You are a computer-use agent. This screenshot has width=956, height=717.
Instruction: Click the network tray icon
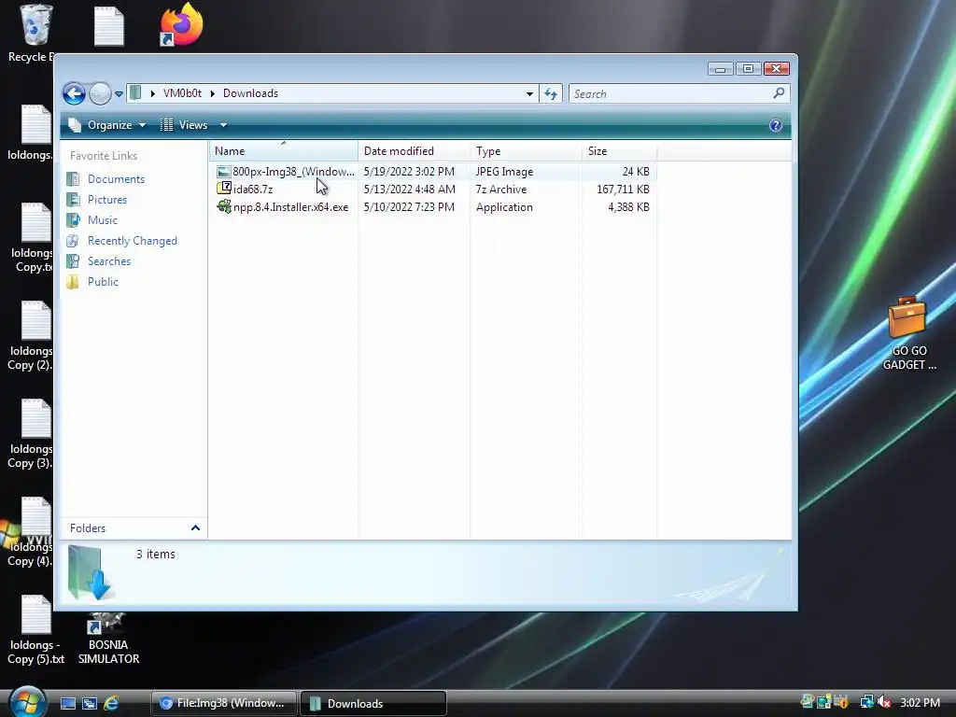coord(866,703)
